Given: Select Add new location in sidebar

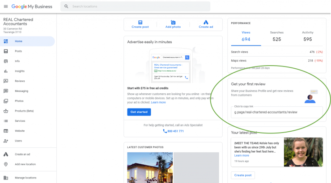Looking at the screenshot, I should (x=25, y=164).
